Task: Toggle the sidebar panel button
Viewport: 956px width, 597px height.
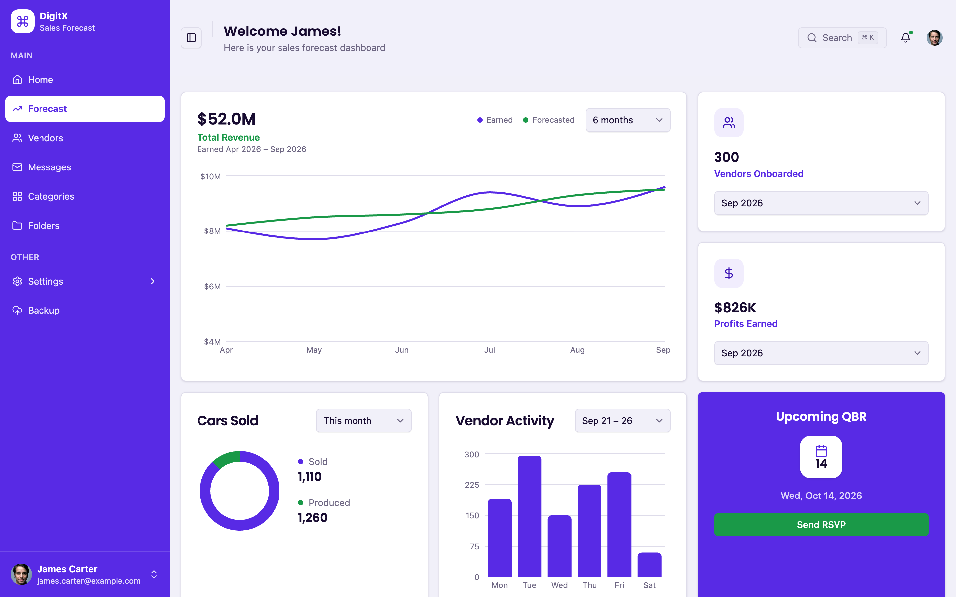Action: 191,38
